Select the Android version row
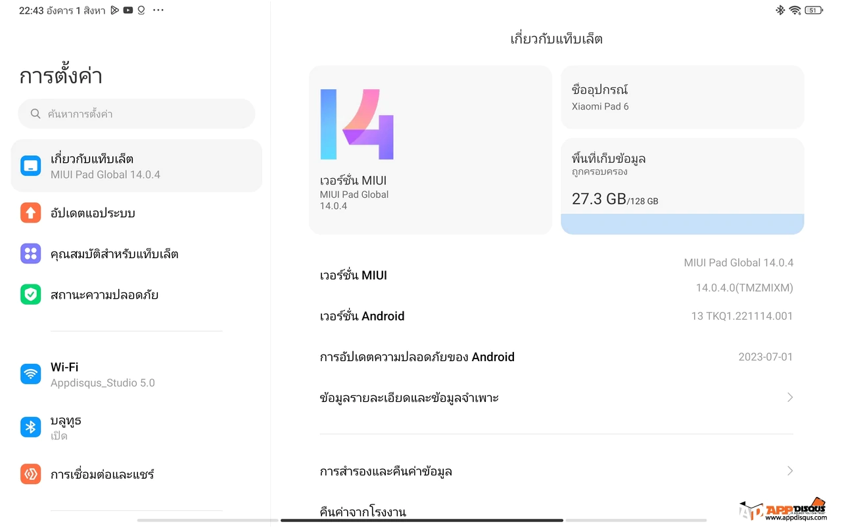 (x=557, y=316)
